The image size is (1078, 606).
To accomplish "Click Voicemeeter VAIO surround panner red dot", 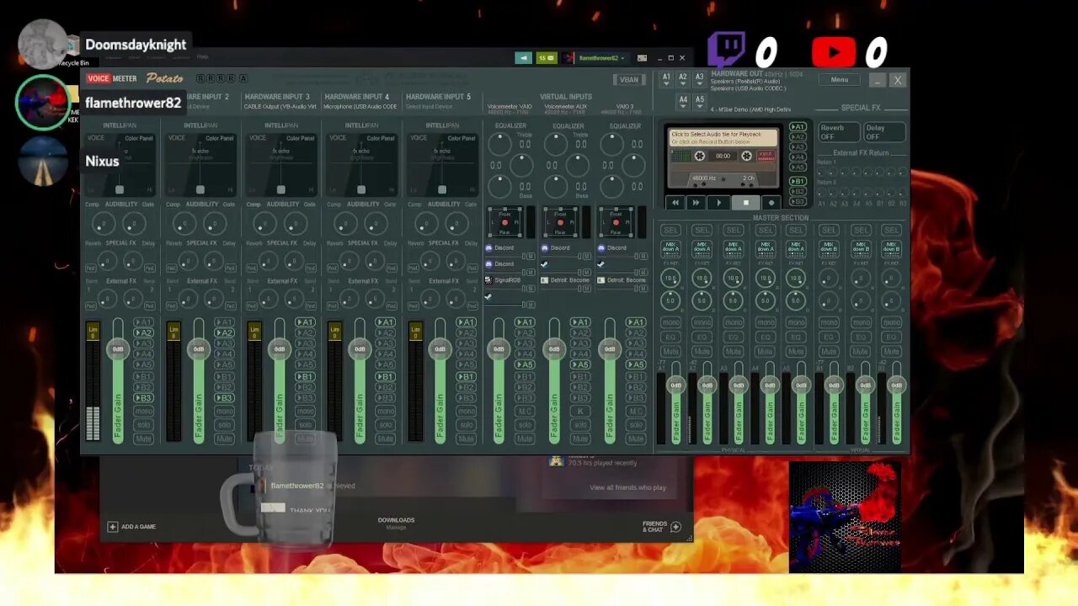I will [x=504, y=222].
